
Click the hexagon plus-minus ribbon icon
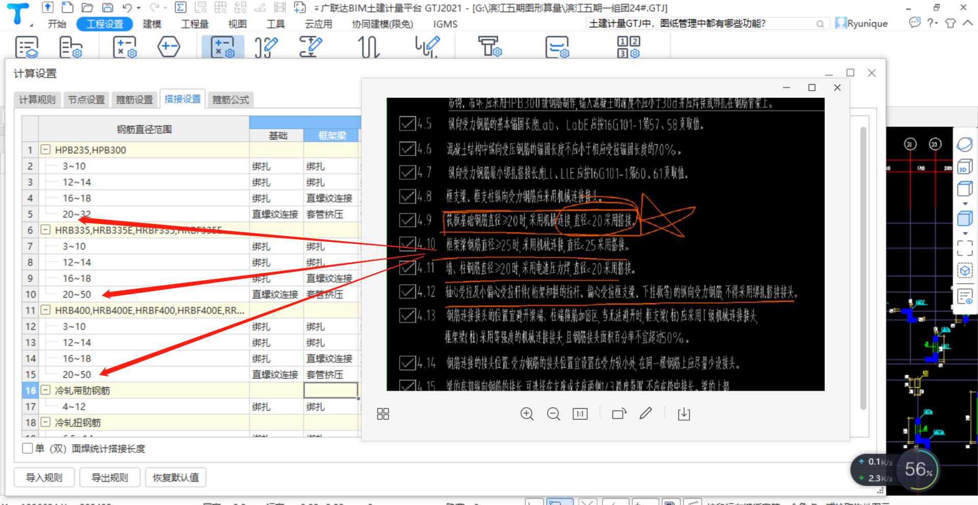pyautogui.click(x=169, y=47)
